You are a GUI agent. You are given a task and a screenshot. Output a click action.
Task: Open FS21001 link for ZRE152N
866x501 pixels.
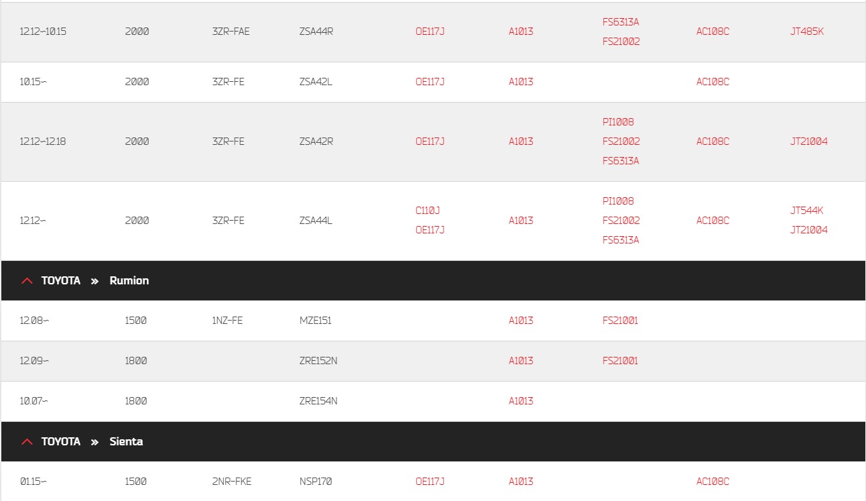pyautogui.click(x=620, y=361)
